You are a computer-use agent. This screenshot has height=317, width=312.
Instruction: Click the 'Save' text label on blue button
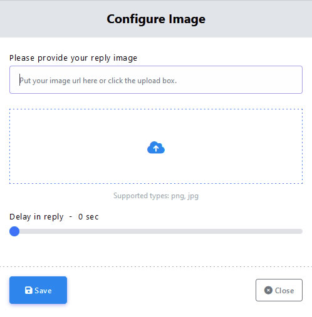(43, 291)
